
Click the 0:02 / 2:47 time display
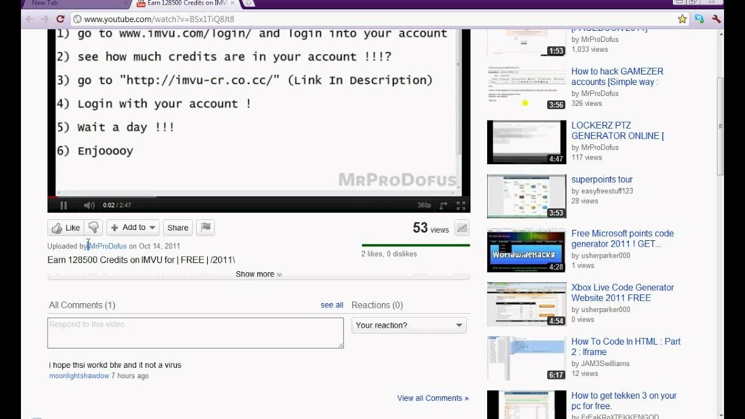[117, 205]
